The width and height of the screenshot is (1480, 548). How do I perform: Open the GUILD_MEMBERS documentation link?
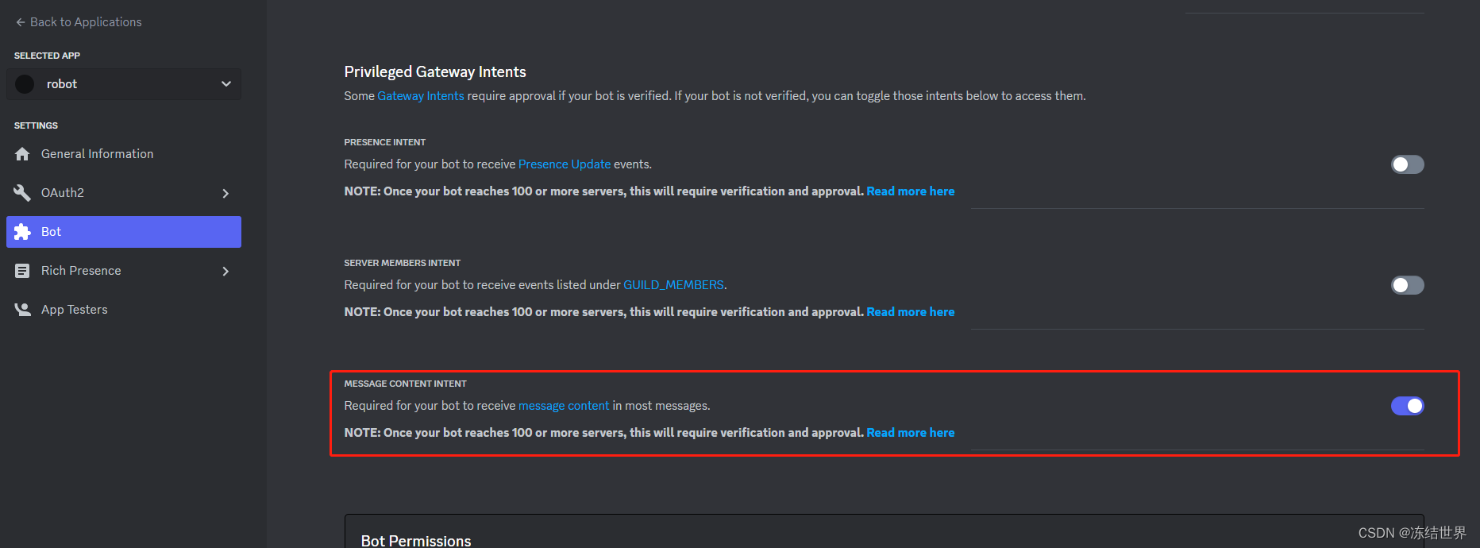tap(673, 285)
